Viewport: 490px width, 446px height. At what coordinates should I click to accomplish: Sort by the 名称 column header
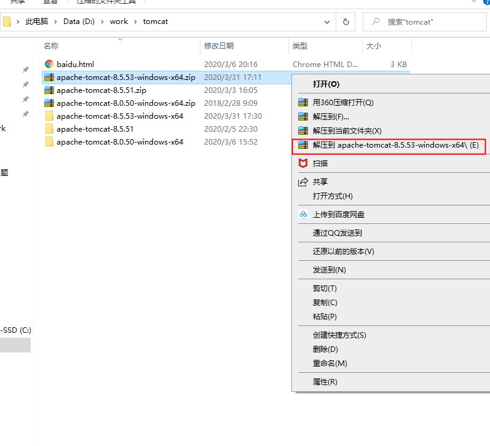[51, 46]
